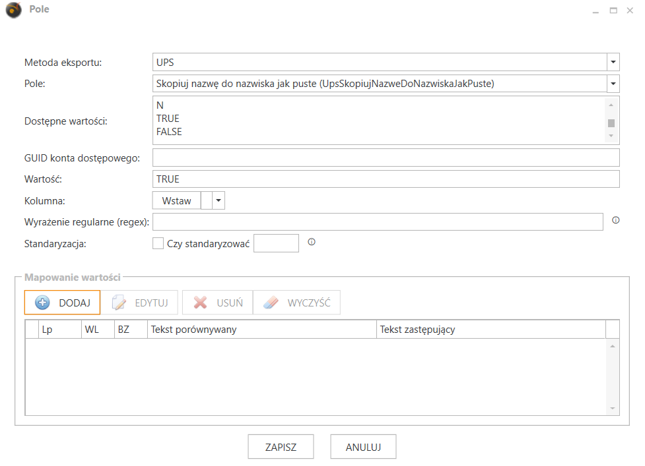
Task: Open the Metoda eksportu dropdown arrow
Action: [613, 62]
